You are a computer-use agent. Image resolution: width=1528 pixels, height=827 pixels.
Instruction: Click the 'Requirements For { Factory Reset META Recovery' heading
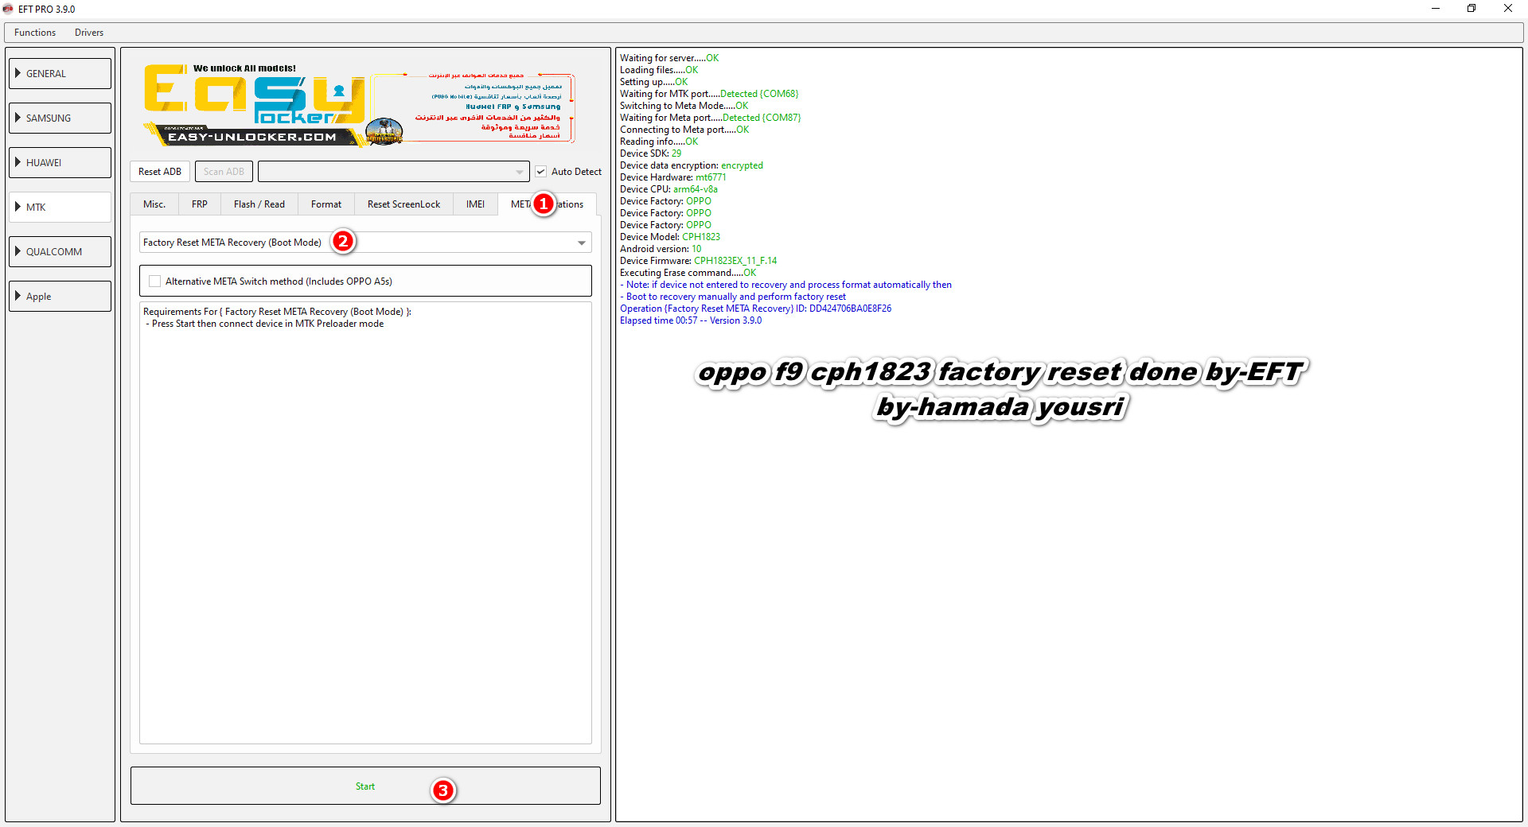277,312
